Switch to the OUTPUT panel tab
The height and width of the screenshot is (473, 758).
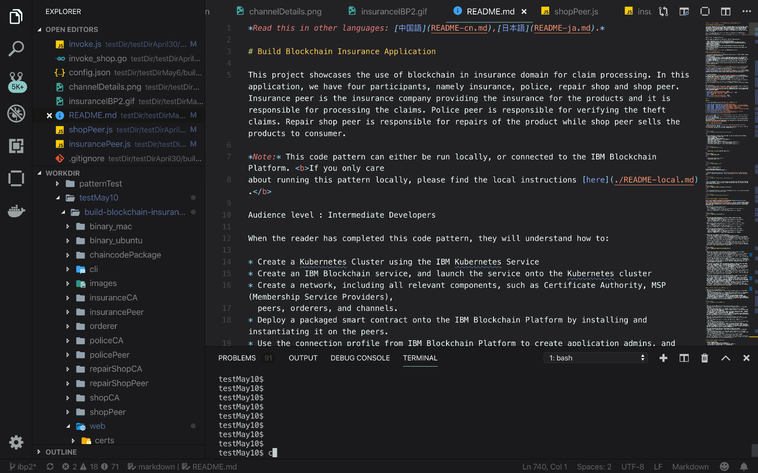point(303,358)
